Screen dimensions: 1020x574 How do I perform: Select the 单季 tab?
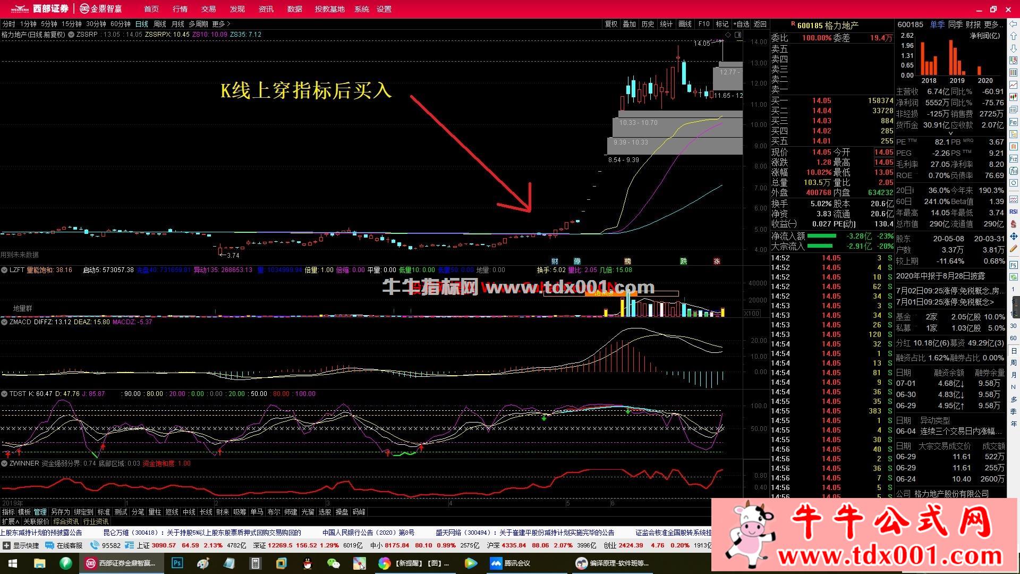click(x=937, y=24)
